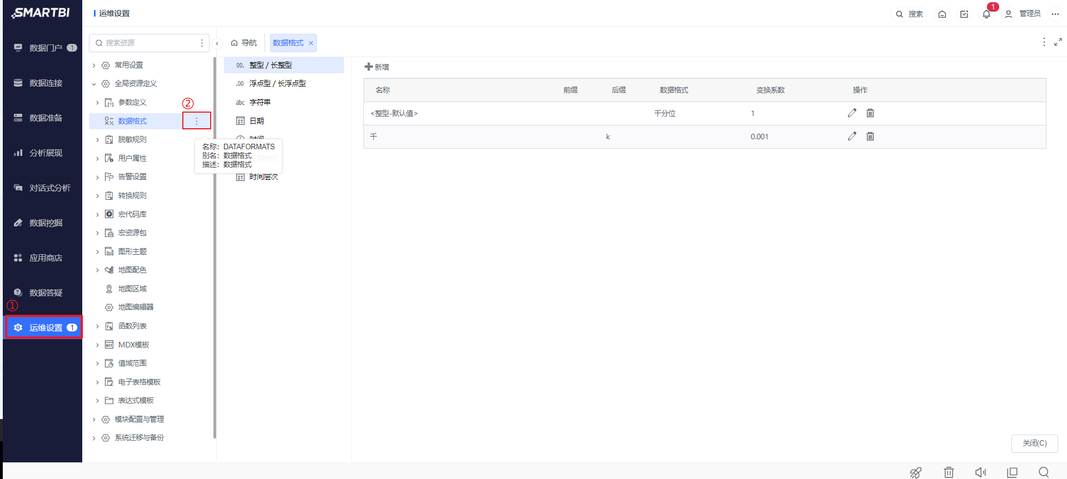This screenshot has height=479, width=1067.
Task: Click the 0.001 coefficient cell
Action: coord(759,137)
